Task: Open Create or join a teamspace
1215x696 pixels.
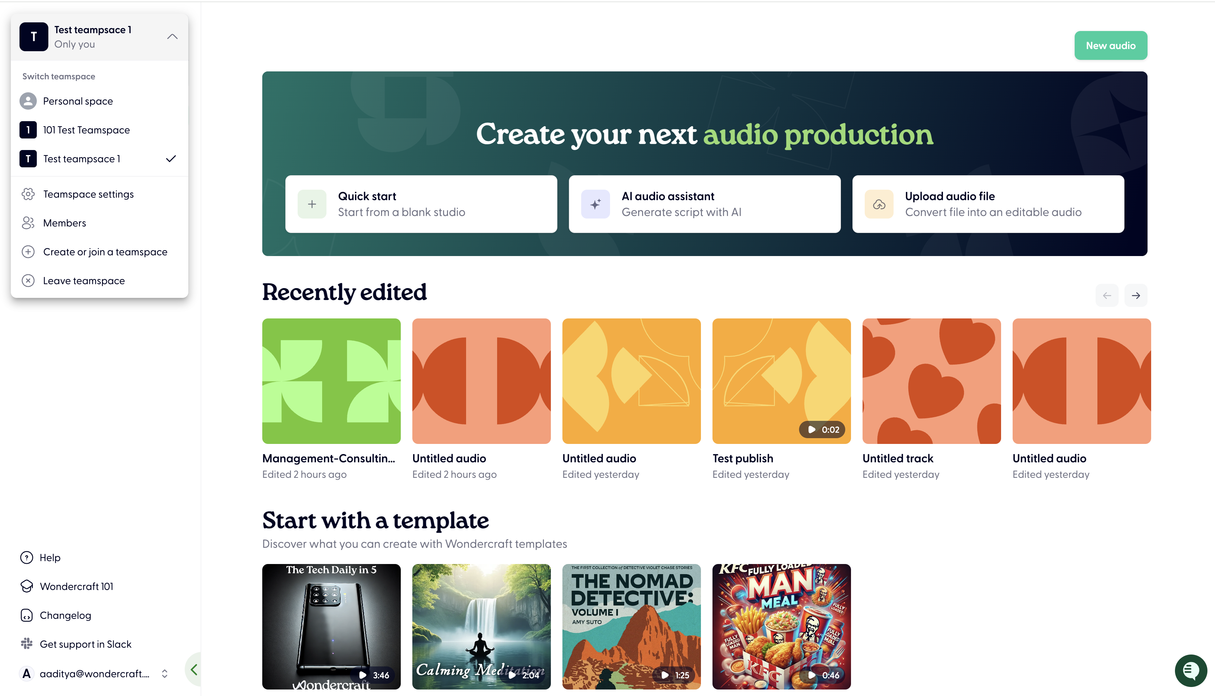Action: point(105,252)
